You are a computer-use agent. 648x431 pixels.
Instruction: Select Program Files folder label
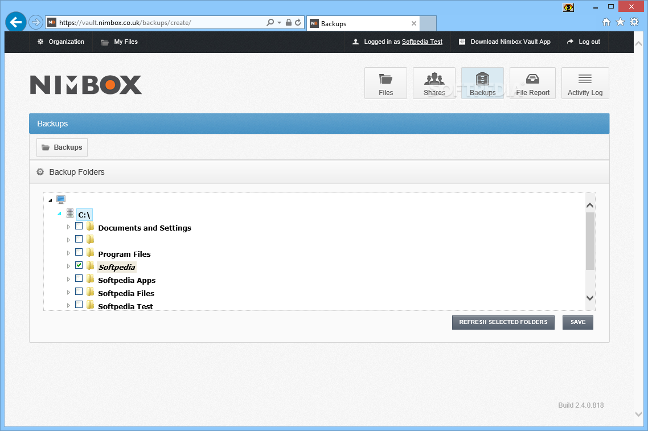(x=124, y=254)
